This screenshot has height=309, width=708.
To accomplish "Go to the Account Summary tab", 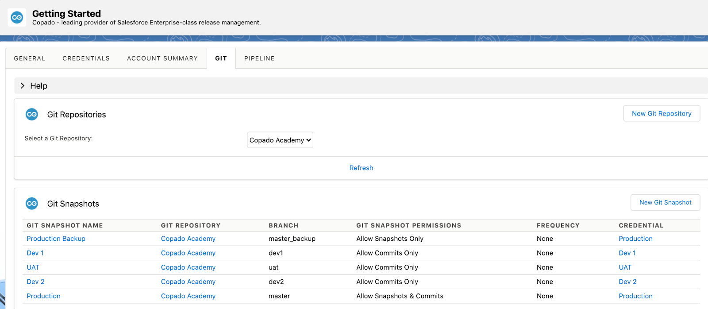I will [x=162, y=58].
